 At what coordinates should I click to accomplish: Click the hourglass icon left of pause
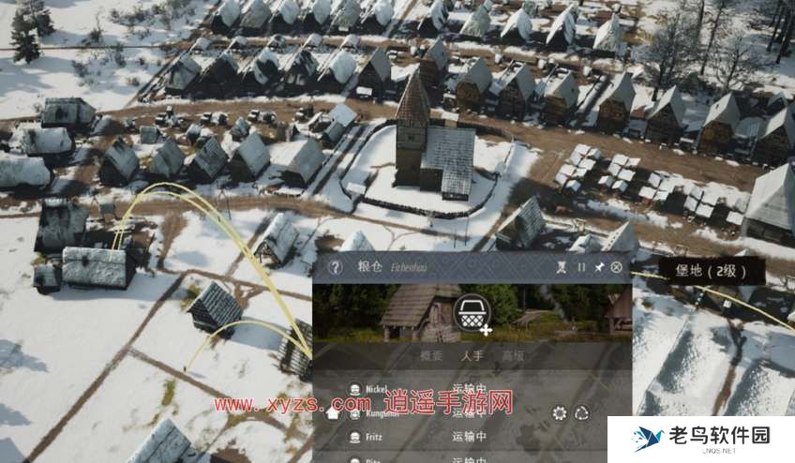[562, 267]
